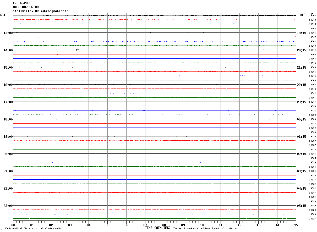Click minute 00 on the time axis

pyautogui.click(x=13, y=225)
